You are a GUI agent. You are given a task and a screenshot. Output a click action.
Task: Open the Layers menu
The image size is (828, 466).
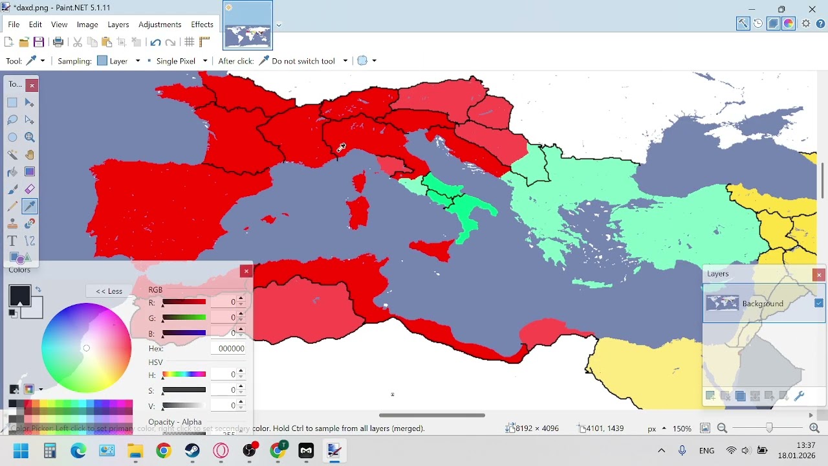[x=118, y=25]
